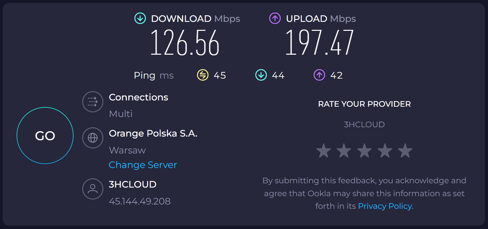Click the Change Server link
This screenshot has width=488, height=229.
[x=143, y=165]
